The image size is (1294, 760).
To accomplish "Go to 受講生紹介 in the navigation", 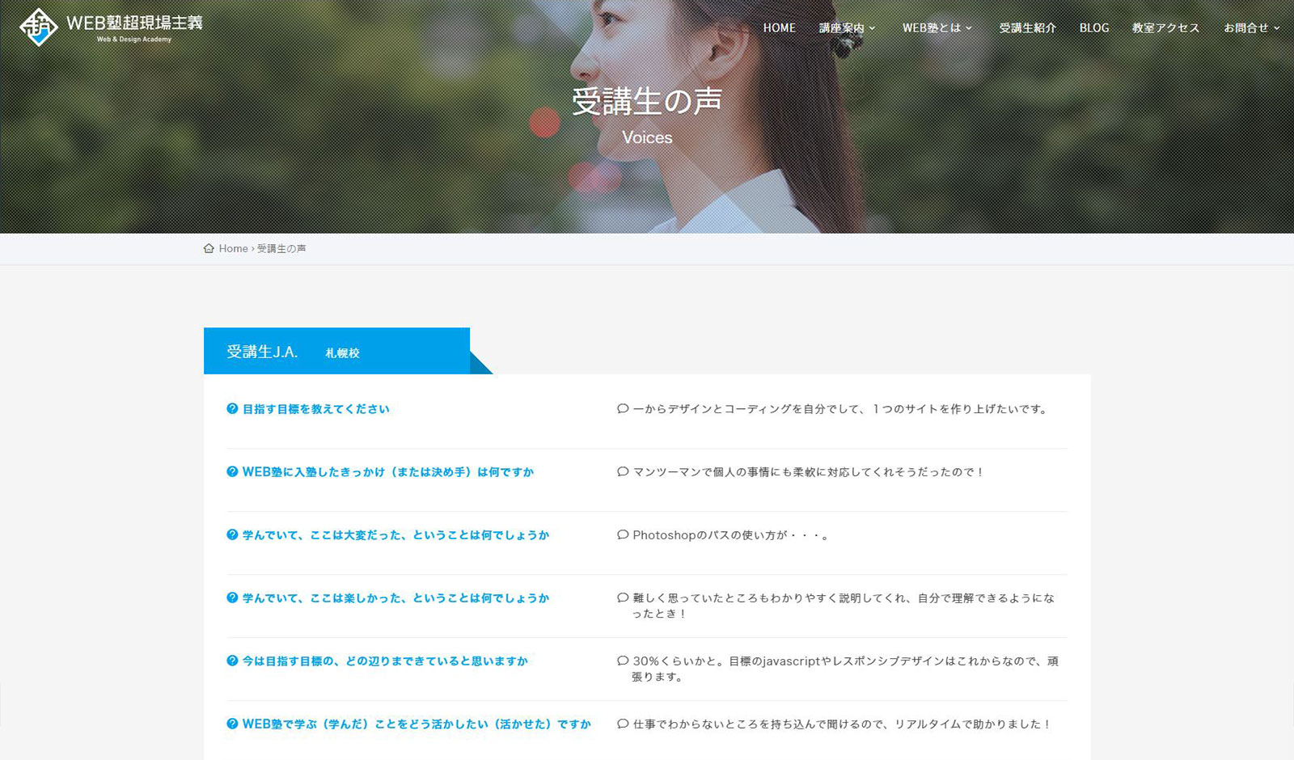I will (x=1027, y=27).
